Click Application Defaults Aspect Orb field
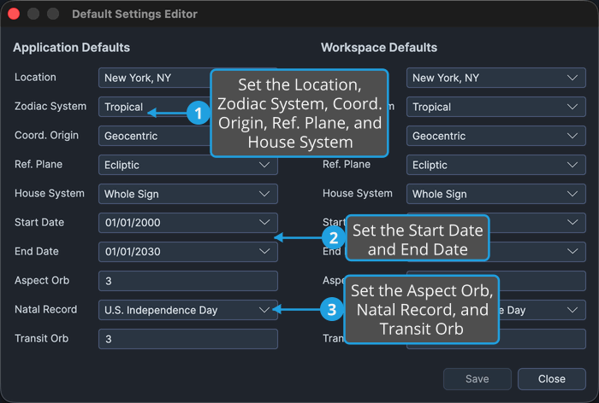 click(188, 281)
